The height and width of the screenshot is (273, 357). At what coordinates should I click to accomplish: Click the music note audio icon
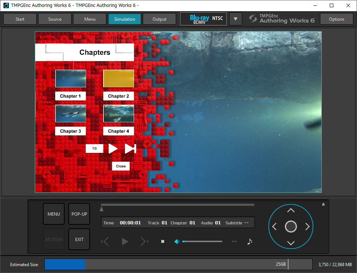pos(250,241)
